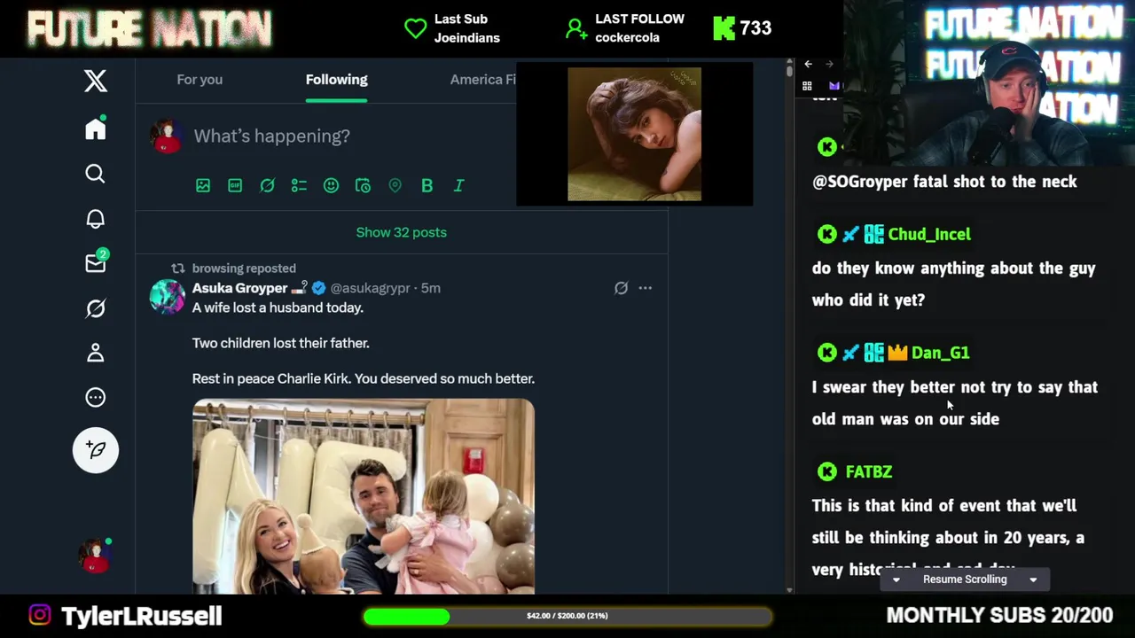
Task: Open Profile person icon in sidebar
Action: click(x=96, y=353)
